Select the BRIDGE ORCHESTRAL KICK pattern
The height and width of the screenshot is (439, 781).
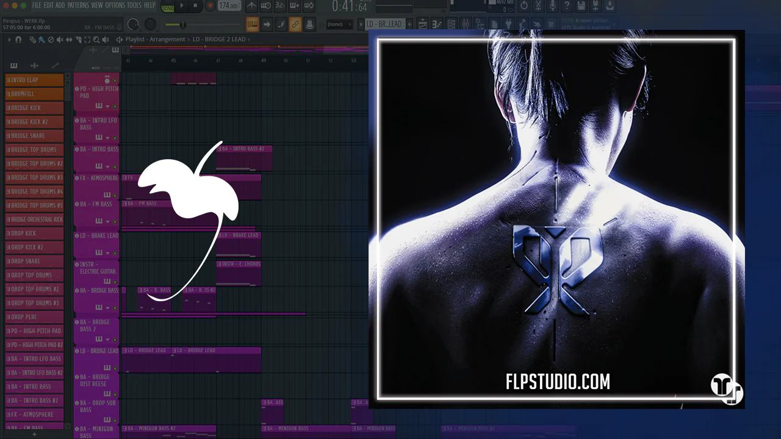pos(34,220)
